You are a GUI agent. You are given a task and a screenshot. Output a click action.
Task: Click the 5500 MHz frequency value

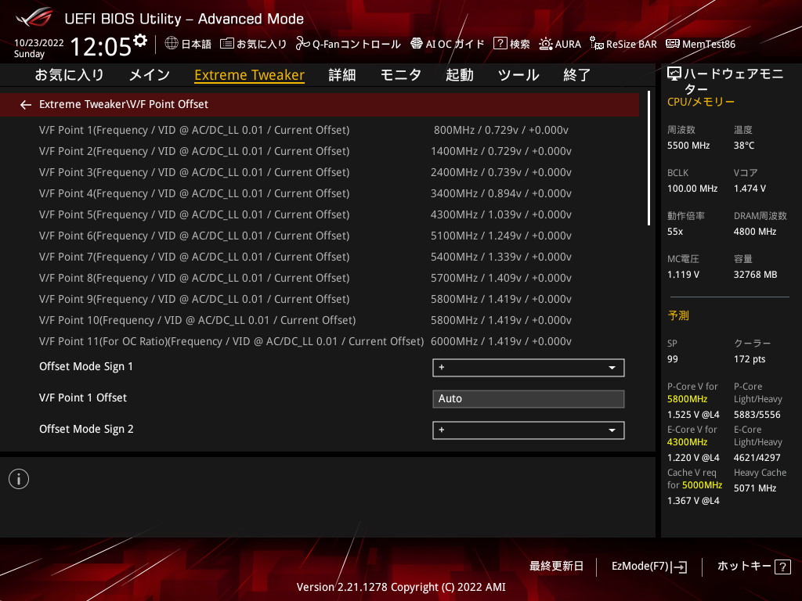coord(688,146)
